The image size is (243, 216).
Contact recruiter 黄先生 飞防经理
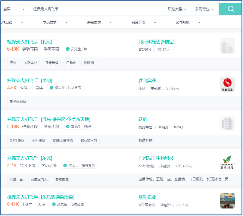click(x=68, y=204)
